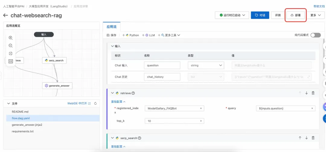Image resolution: width=326 pixels, height=152 pixels.
Task: Open the 更多 dropdown menu
Action: (x=316, y=15)
